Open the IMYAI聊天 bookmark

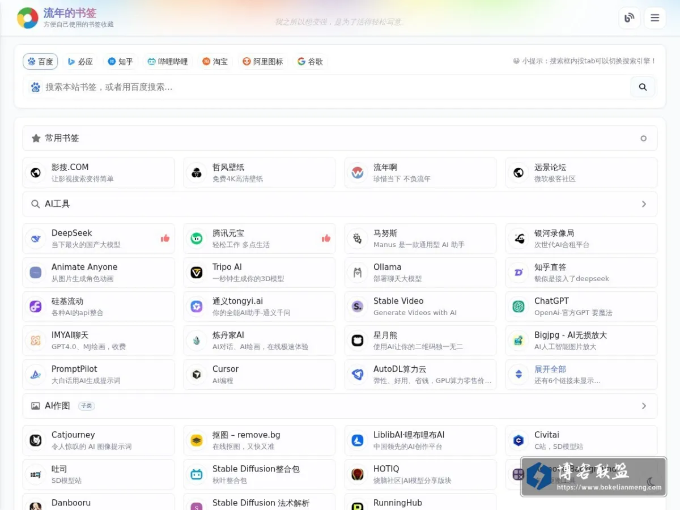click(99, 341)
